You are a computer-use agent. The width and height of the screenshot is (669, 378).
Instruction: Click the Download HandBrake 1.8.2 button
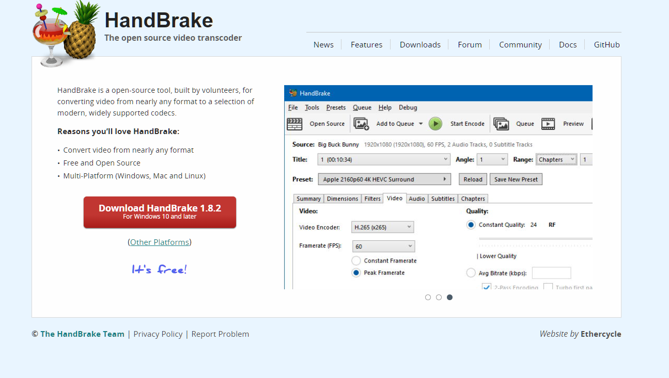pos(160,212)
